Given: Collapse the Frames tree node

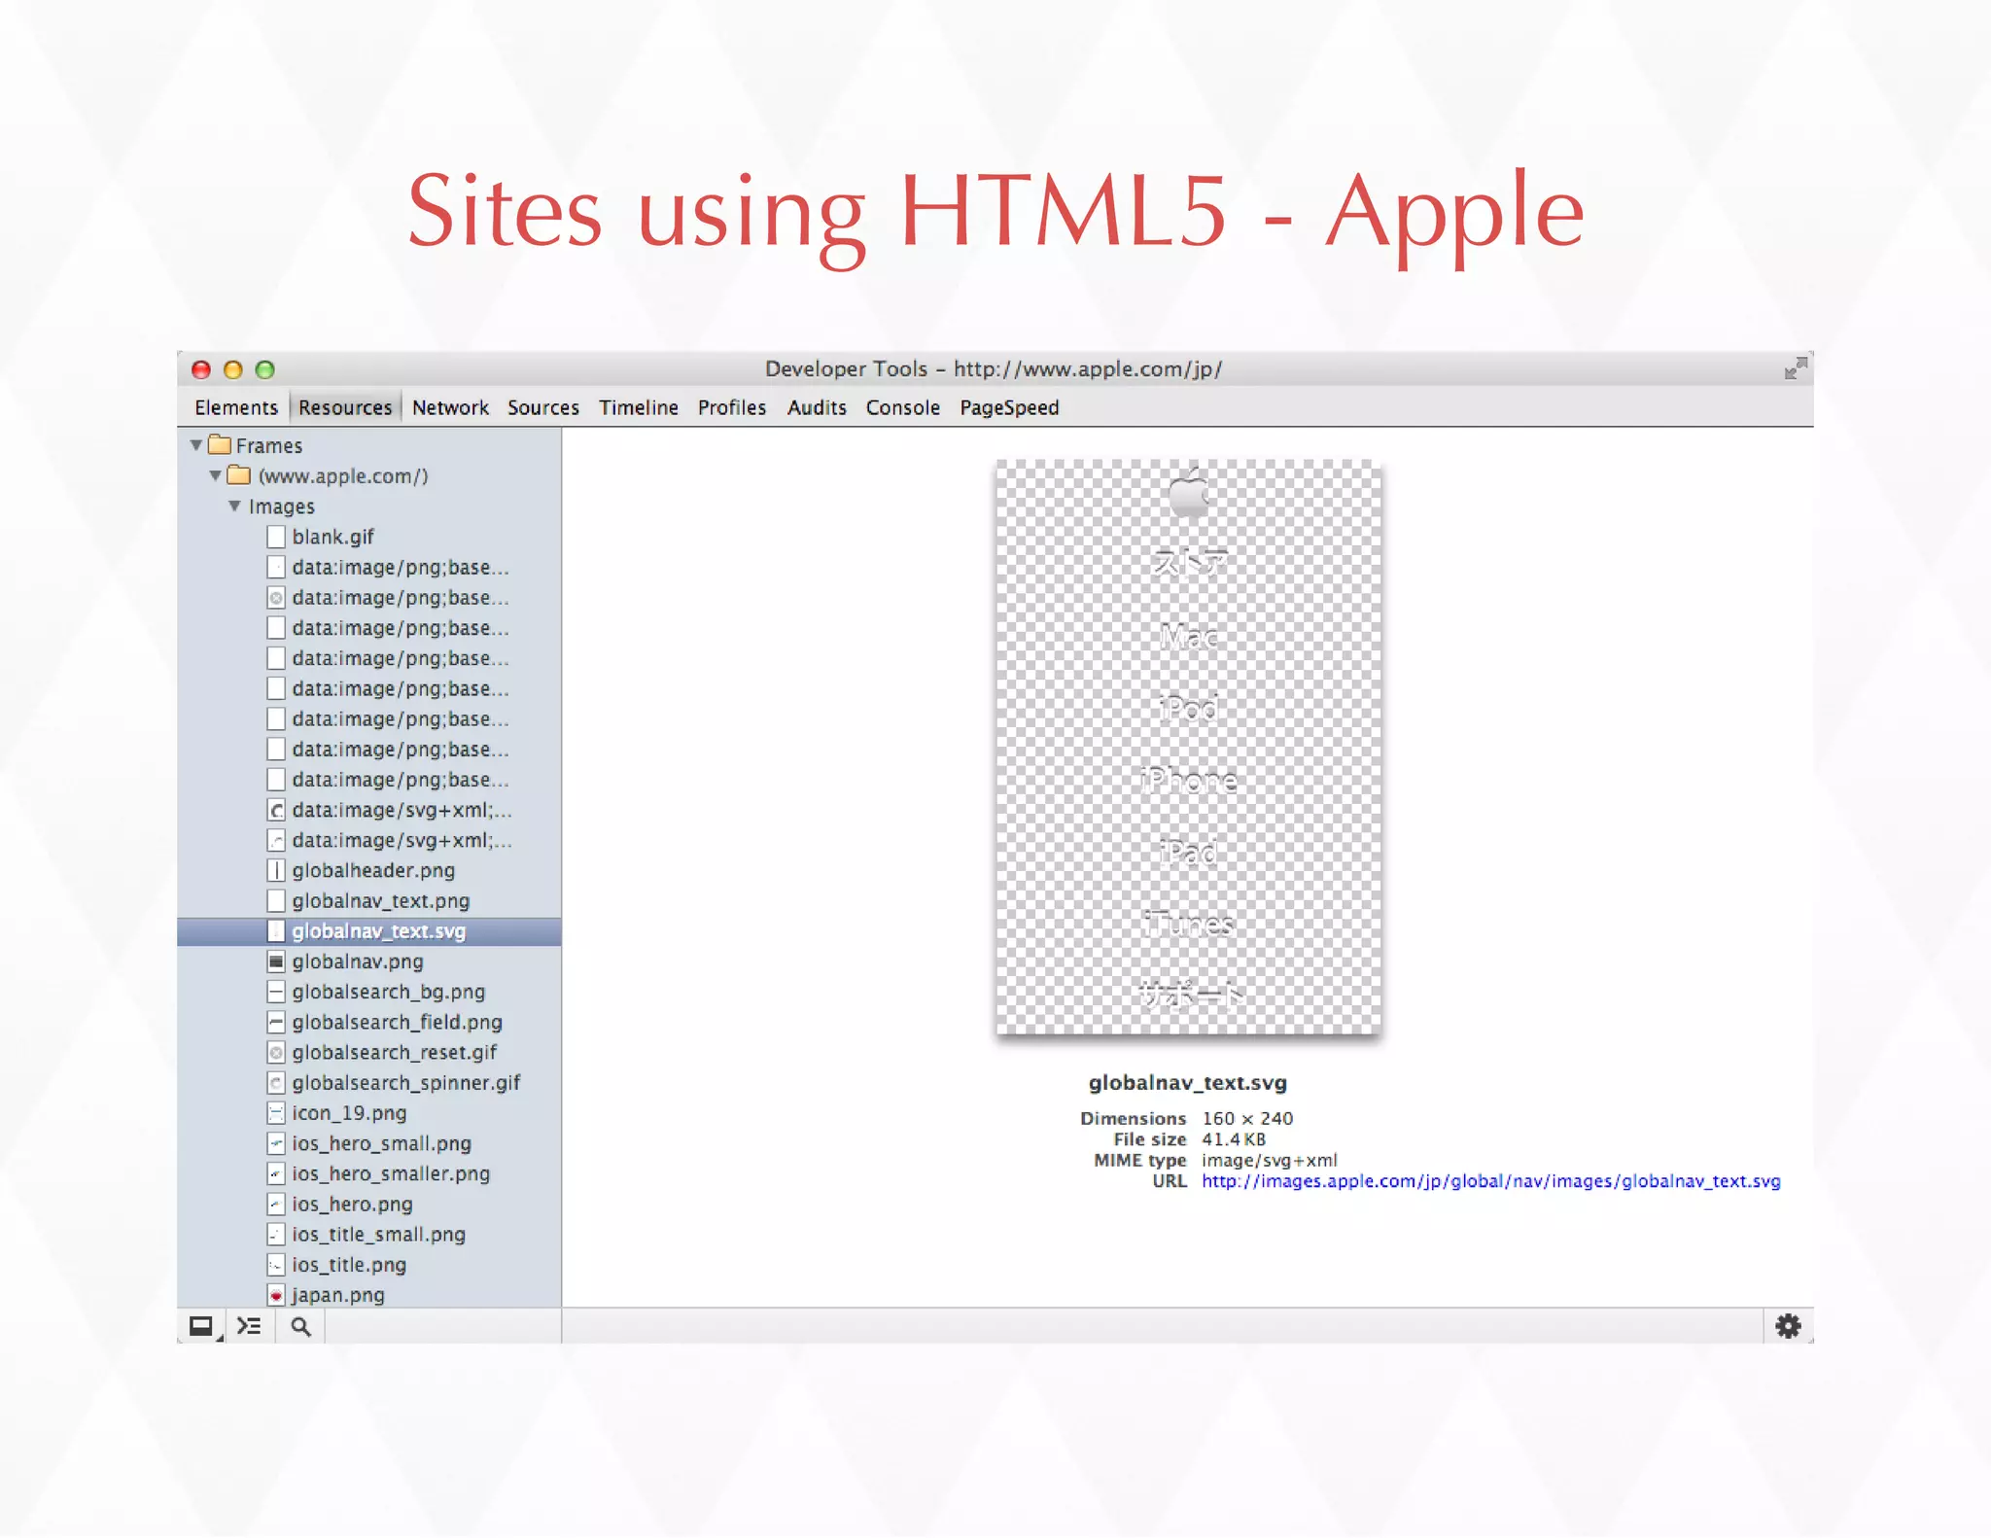Looking at the screenshot, I should (196, 445).
